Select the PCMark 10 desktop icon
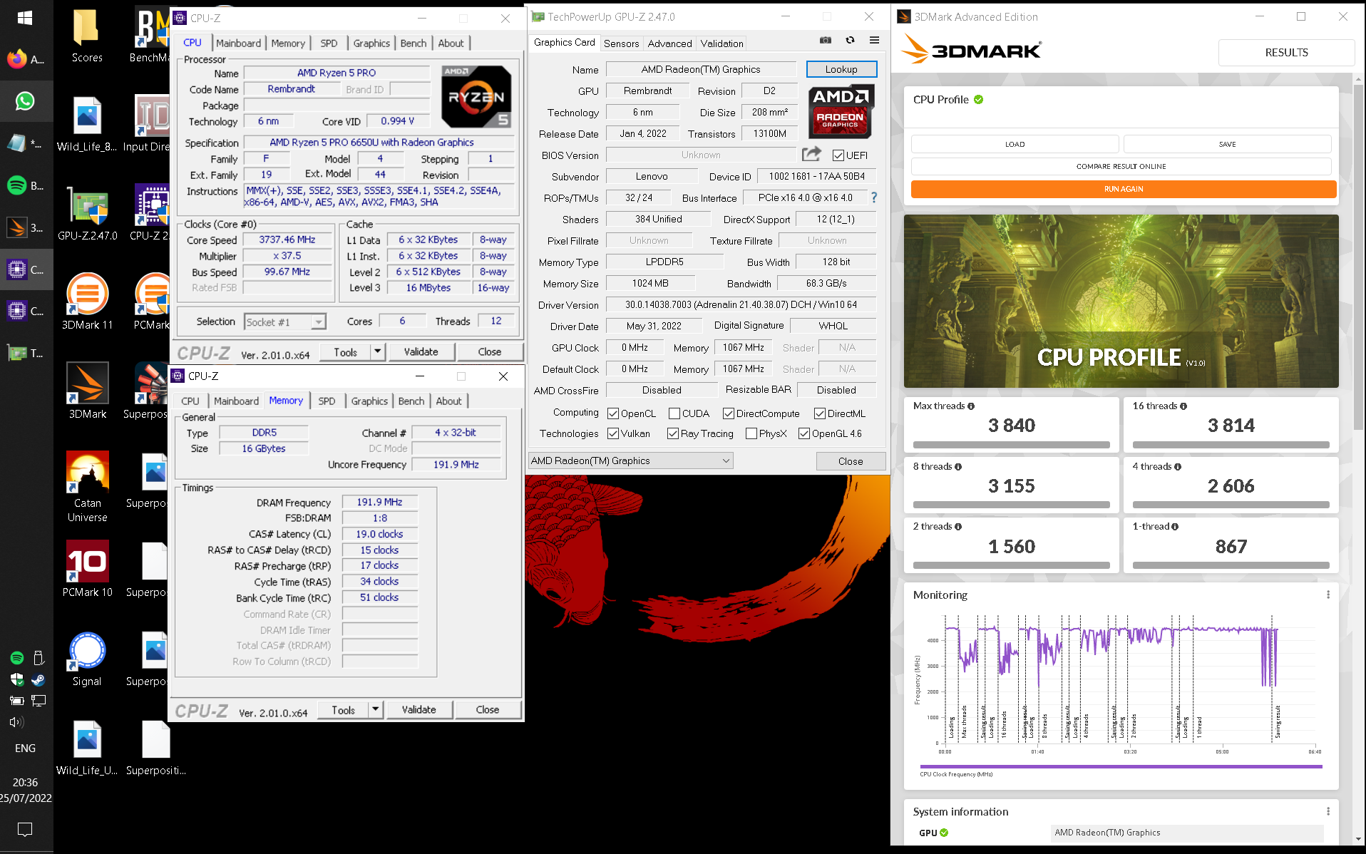 [x=87, y=569]
